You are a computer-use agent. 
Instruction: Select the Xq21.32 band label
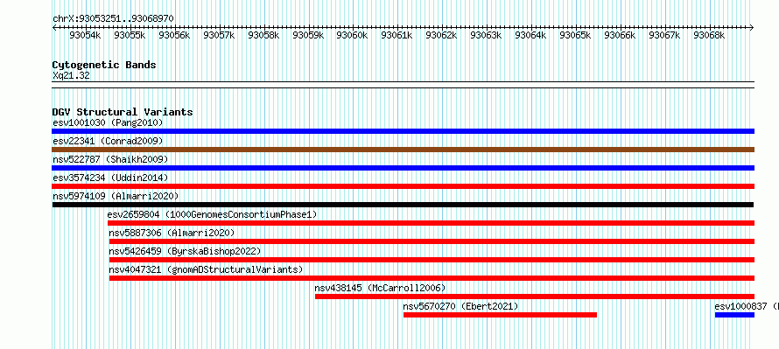click(x=71, y=76)
